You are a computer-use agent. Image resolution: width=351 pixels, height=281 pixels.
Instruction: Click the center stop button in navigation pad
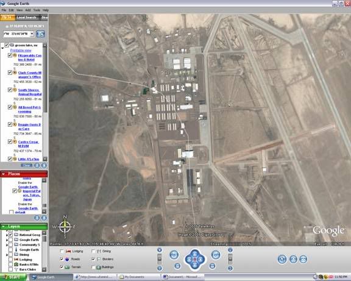click(x=195, y=260)
